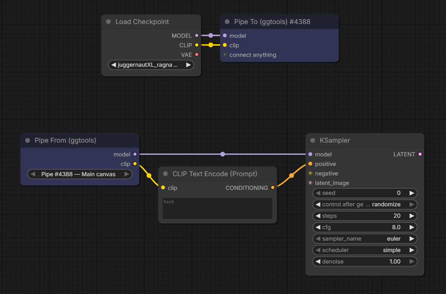
Task: Collapse the CLIP Text Encode node dot
Action: click(165, 174)
